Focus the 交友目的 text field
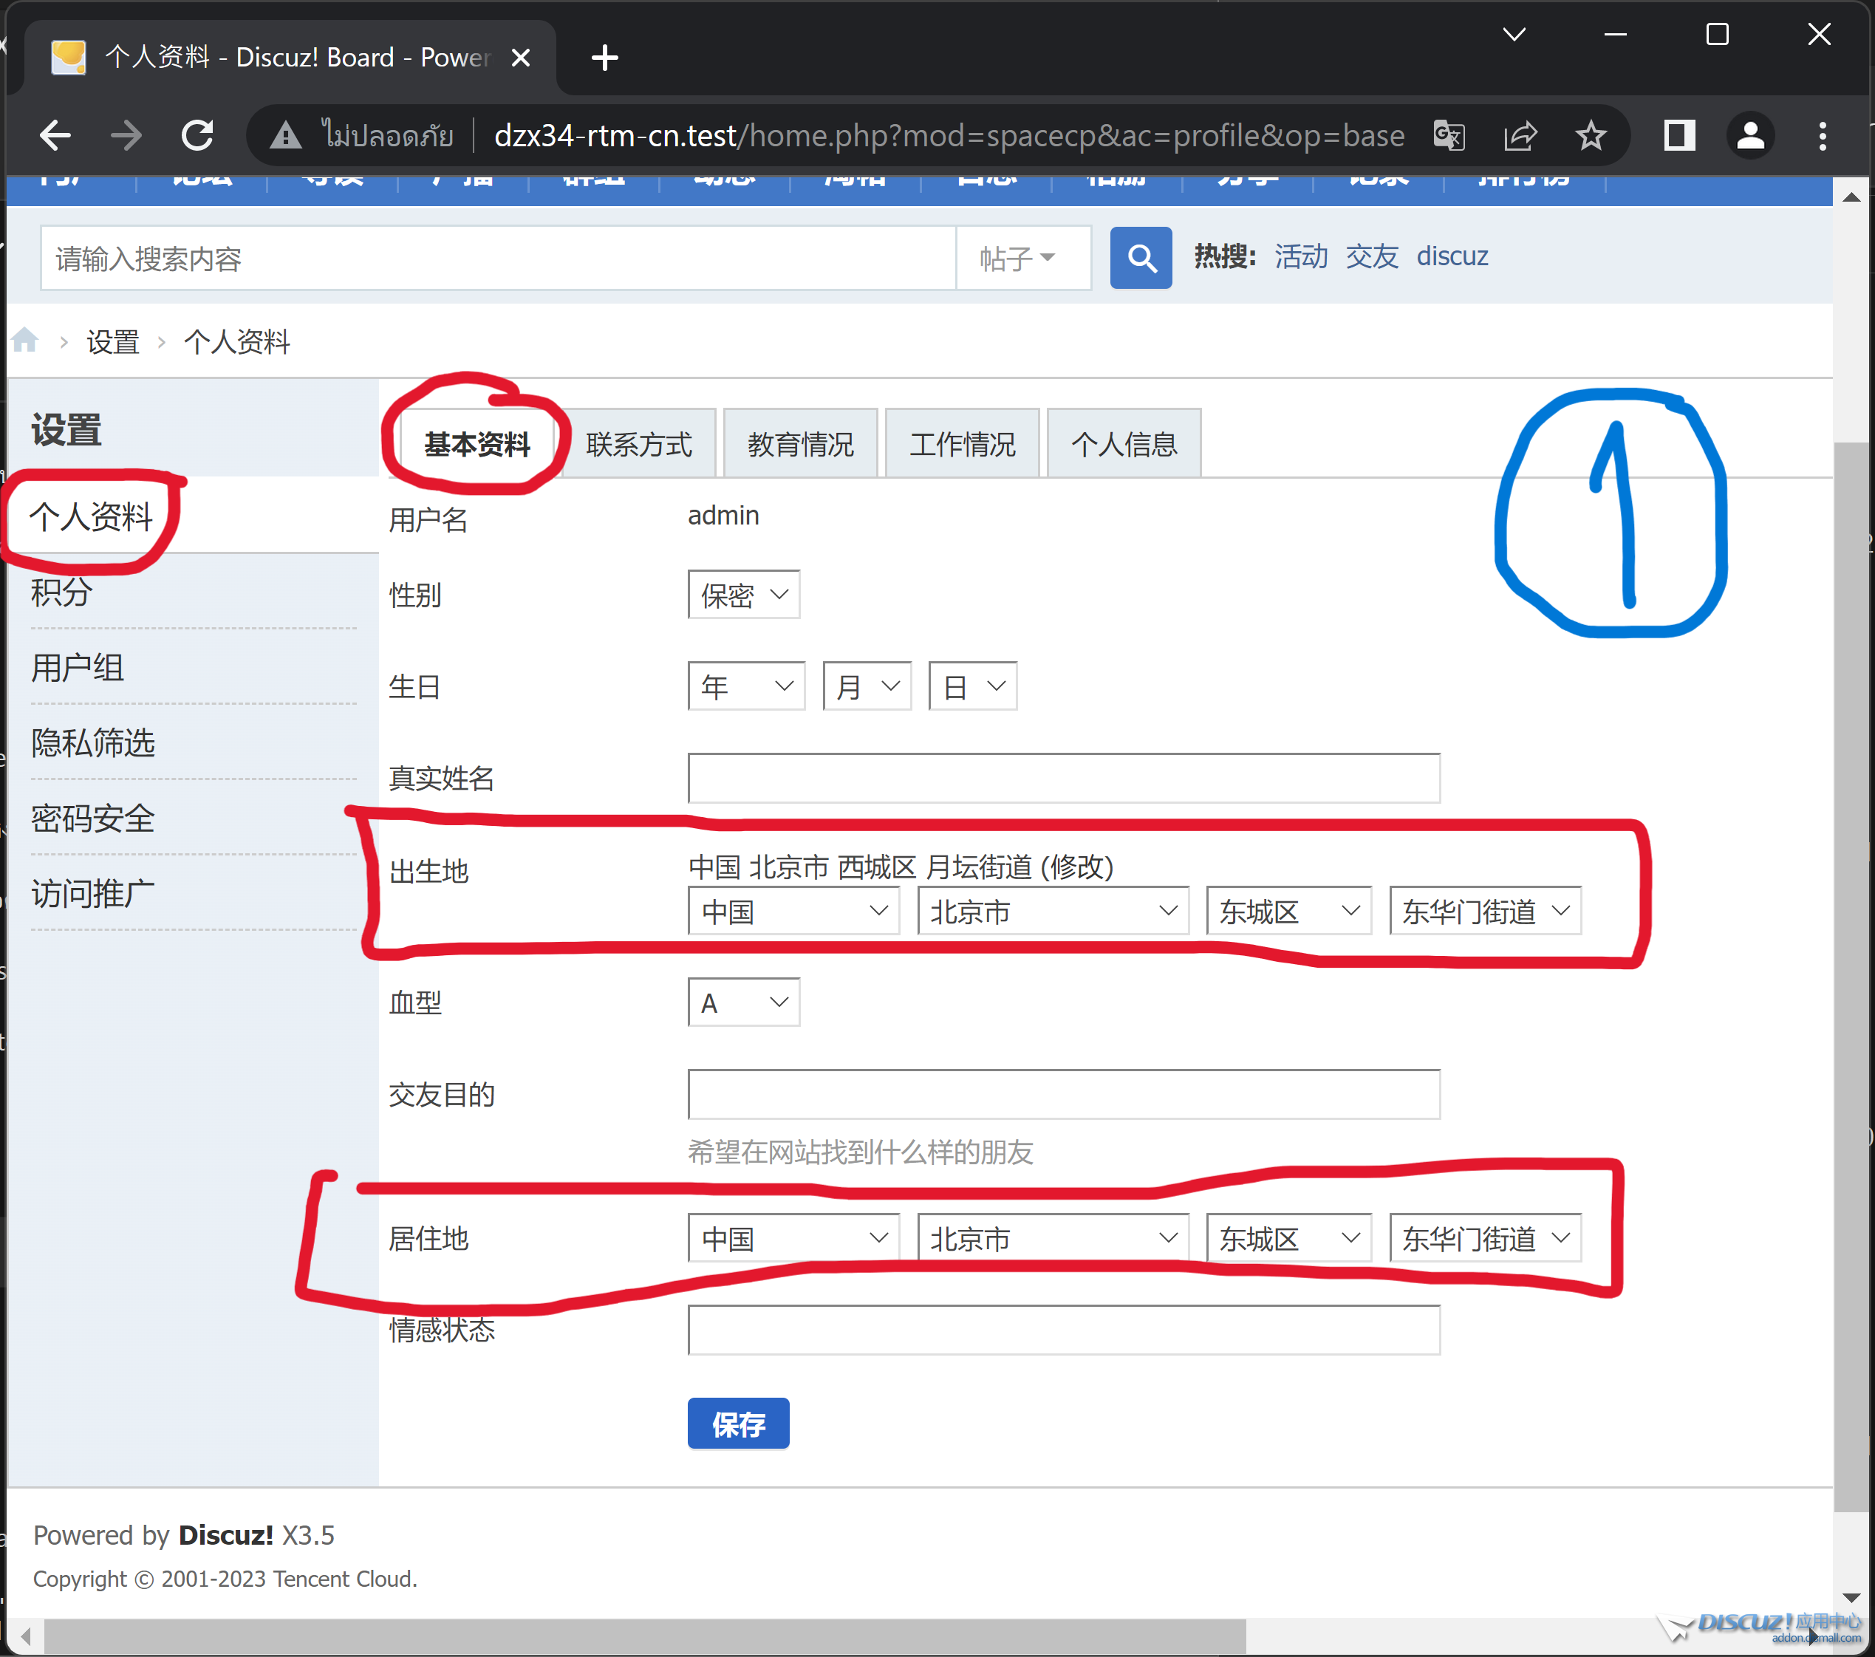Screen dimensions: 1875x1657 click(x=1063, y=1093)
